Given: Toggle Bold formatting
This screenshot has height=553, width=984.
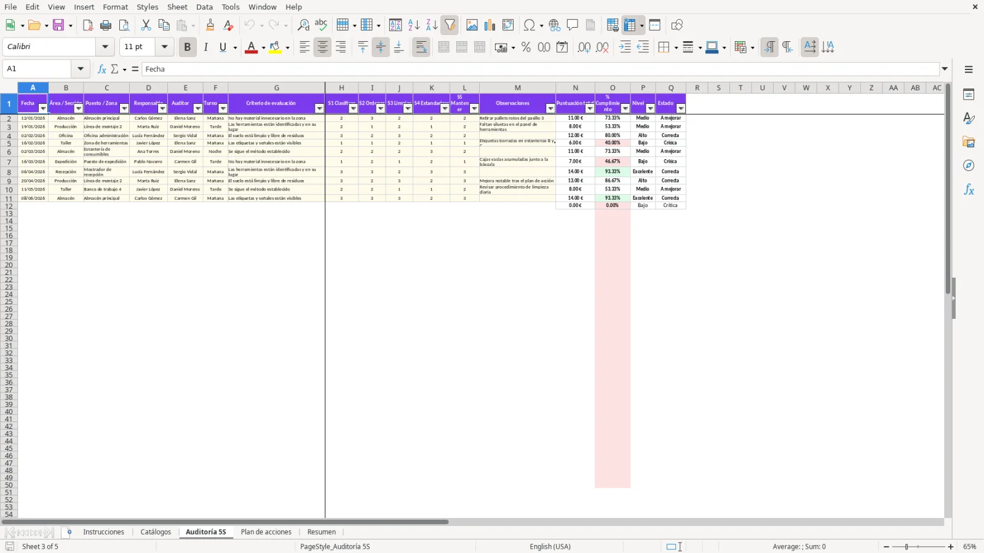Looking at the screenshot, I should pyautogui.click(x=188, y=47).
